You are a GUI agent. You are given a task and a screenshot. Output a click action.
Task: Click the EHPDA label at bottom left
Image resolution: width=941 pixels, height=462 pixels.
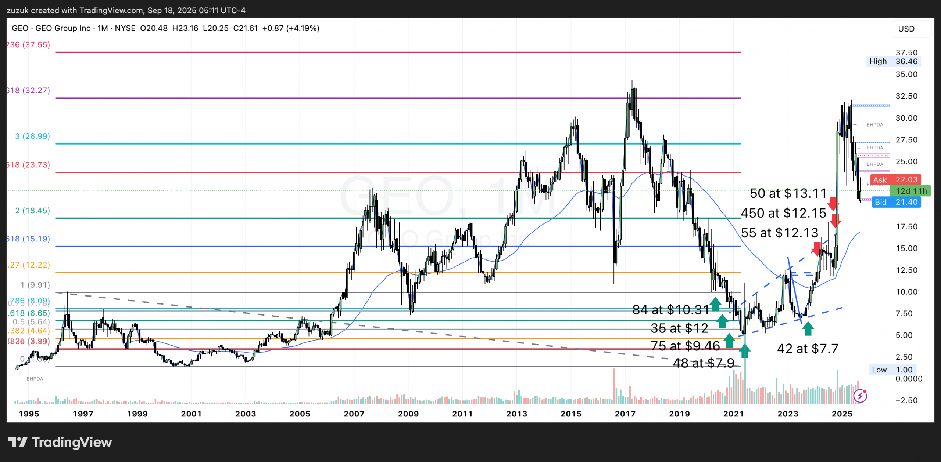pos(35,379)
